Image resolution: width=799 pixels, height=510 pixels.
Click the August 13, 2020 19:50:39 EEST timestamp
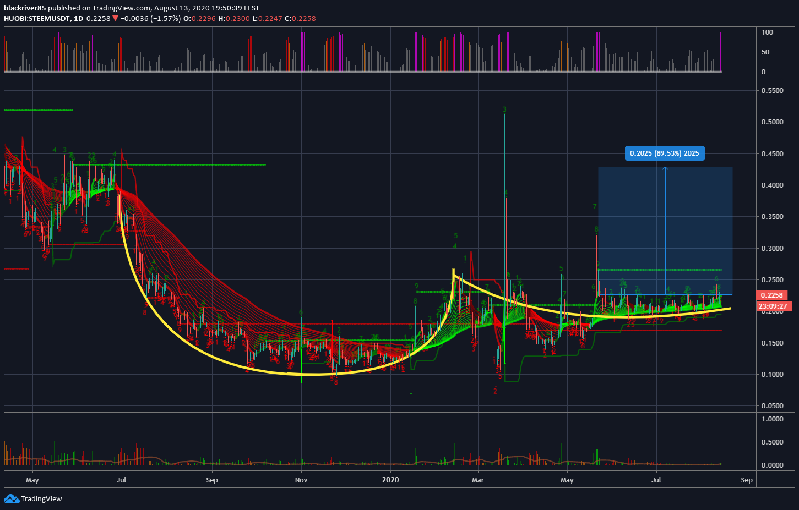click(207, 8)
